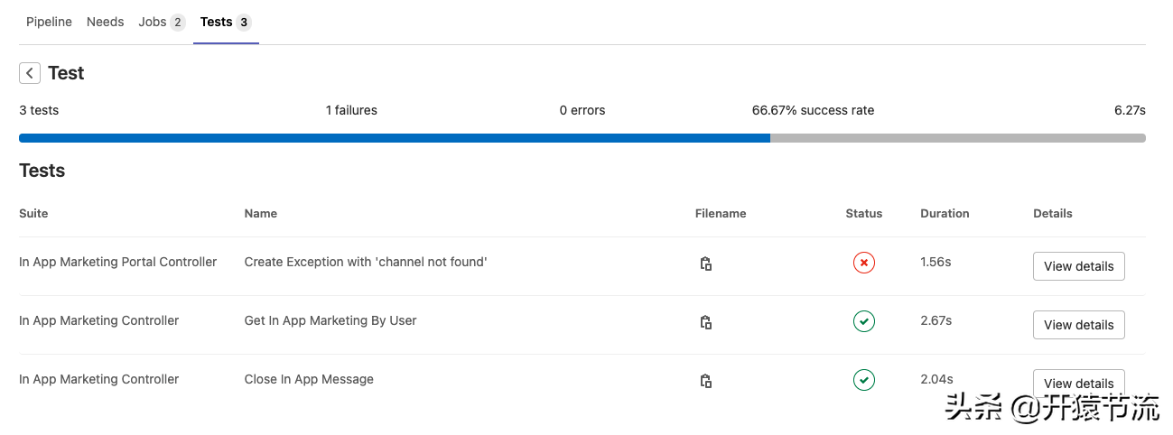
Task: View details for Close In App Message test
Action: point(1078,384)
